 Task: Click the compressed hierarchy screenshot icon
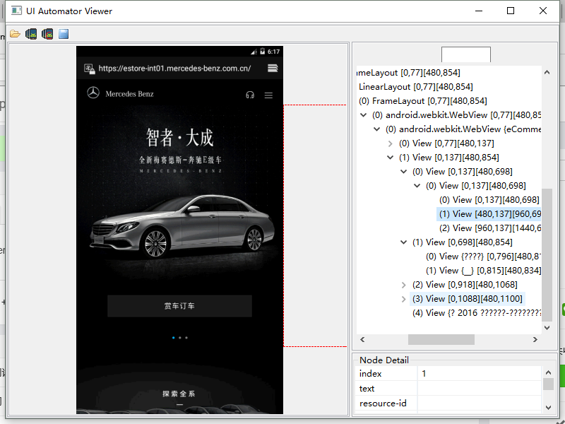pyautogui.click(x=47, y=34)
